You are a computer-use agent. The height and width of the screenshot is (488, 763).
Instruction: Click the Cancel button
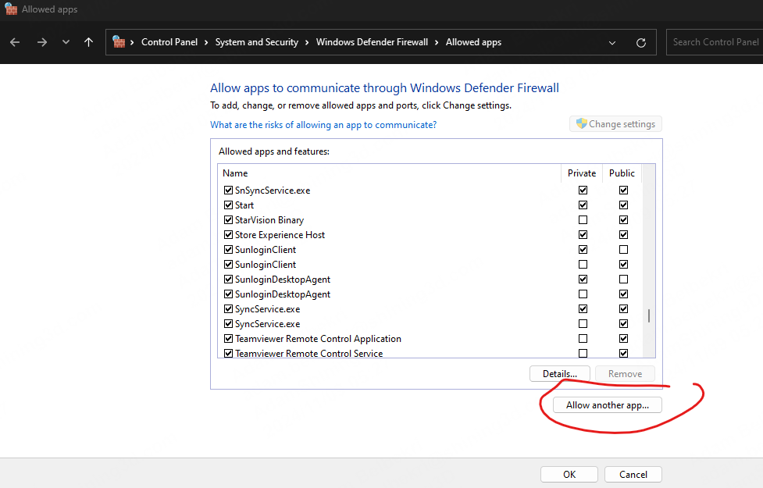tap(633, 475)
